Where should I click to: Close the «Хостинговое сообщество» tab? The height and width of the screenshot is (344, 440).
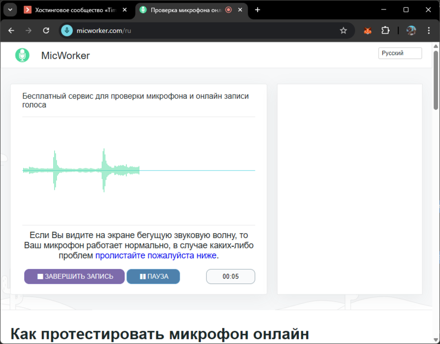(x=125, y=10)
